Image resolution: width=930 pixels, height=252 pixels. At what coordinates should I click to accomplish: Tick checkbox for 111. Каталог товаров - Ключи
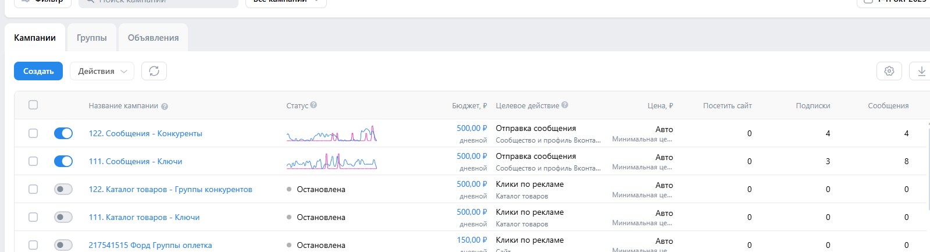33,217
